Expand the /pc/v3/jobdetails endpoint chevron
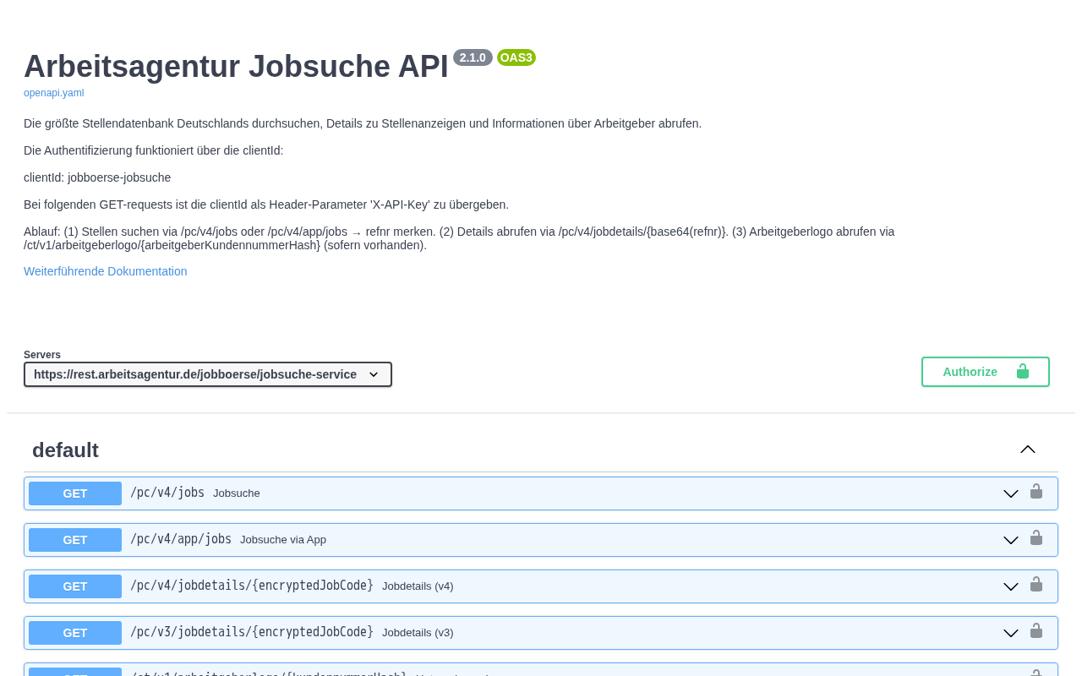This screenshot has width=1082, height=676. click(1011, 633)
